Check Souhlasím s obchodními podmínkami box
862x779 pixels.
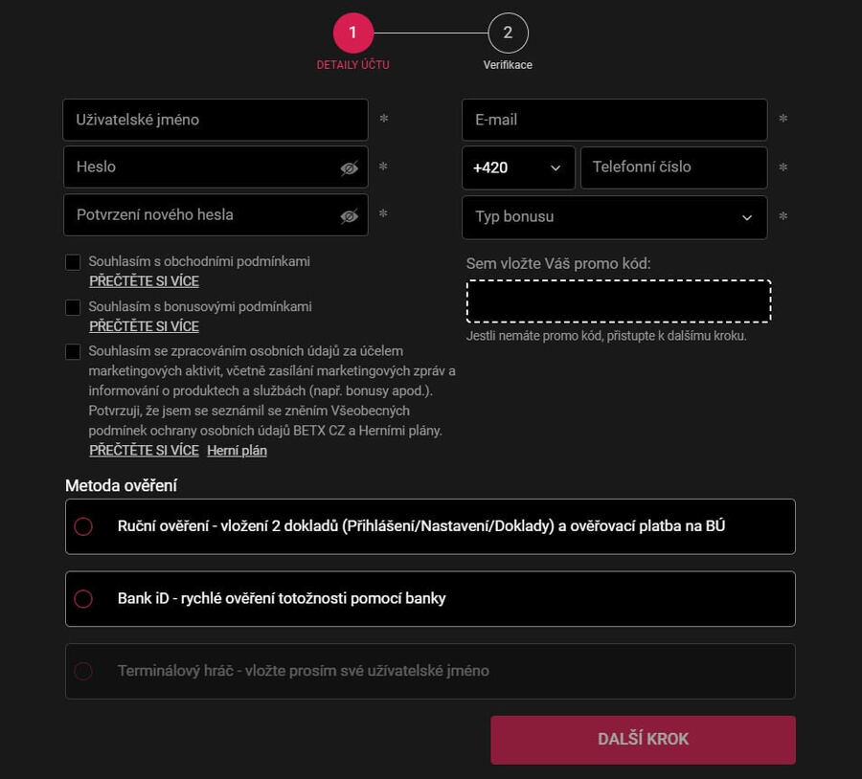73,262
